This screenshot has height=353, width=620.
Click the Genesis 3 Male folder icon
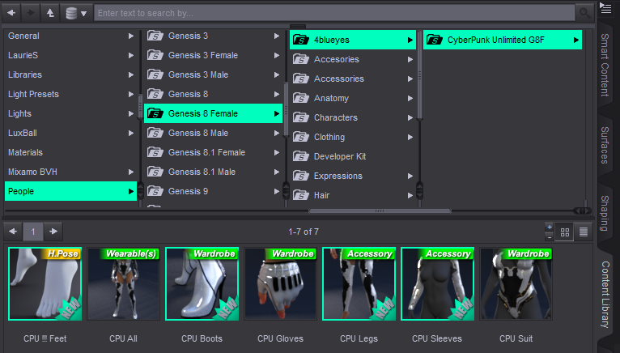click(x=155, y=74)
